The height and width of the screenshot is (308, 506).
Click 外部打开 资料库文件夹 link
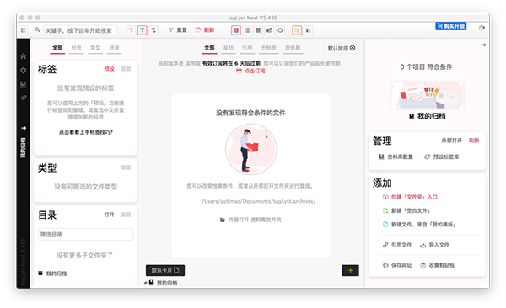click(x=250, y=220)
